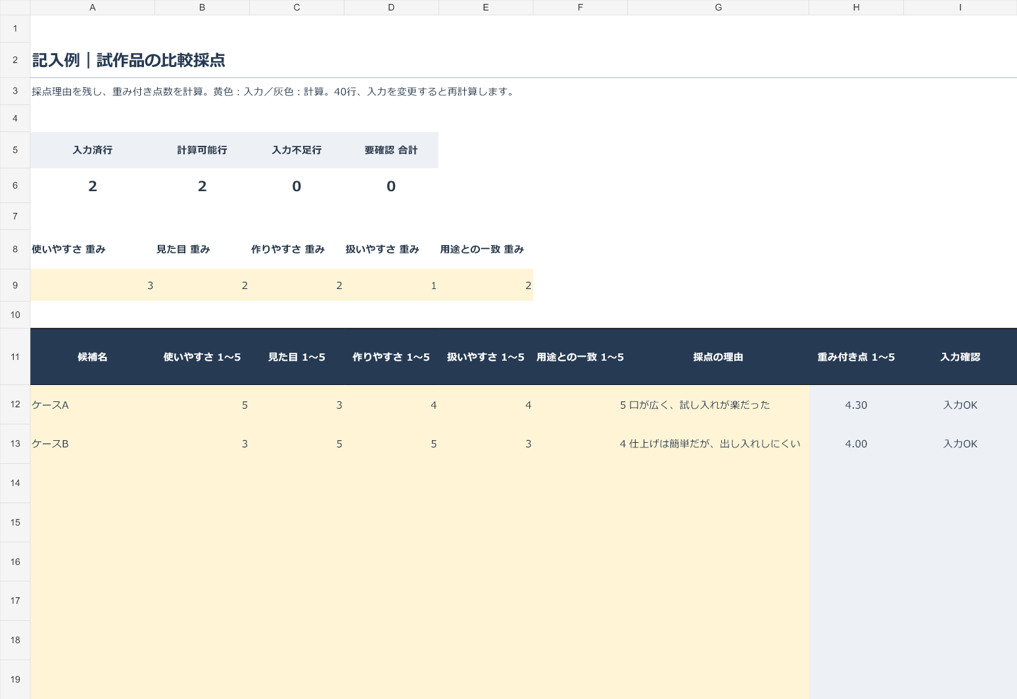
Task: Select the "要確認 合計" summary header cell
Action: pyautogui.click(x=391, y=150)
